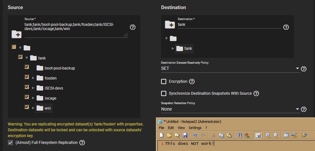The height and width of the screenshot is (151, 315).
Task: Click the Undo arrow in Notepad2 toolbar
Action: click(x=195, y=135)
